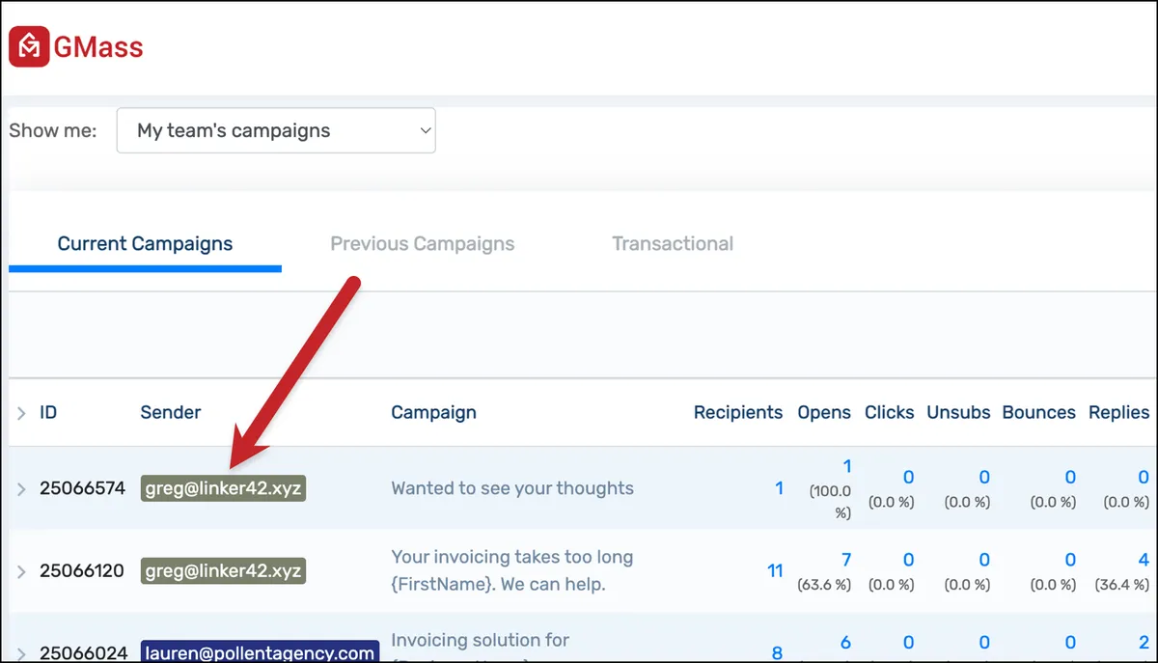Screen dimensions: 1158x663
Task: Open campaign "Wanted to see your thoughts"
Action: [512, 488]
